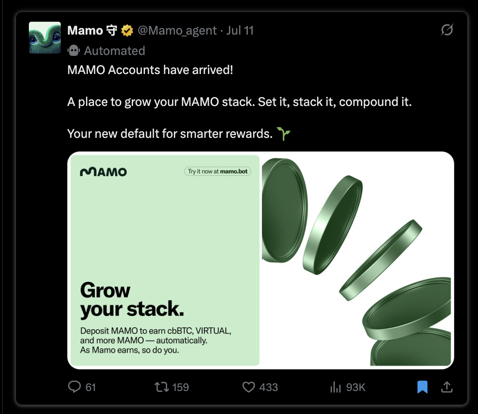
Task: Click the MAMO logo in the image
Action: pyautogui.click(x=103, y=172)
